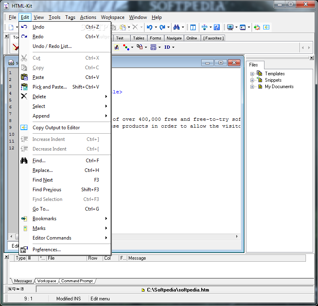Click the ID attribute icon
The height and width of the screenshot is (306, 318).
(167, 47)
